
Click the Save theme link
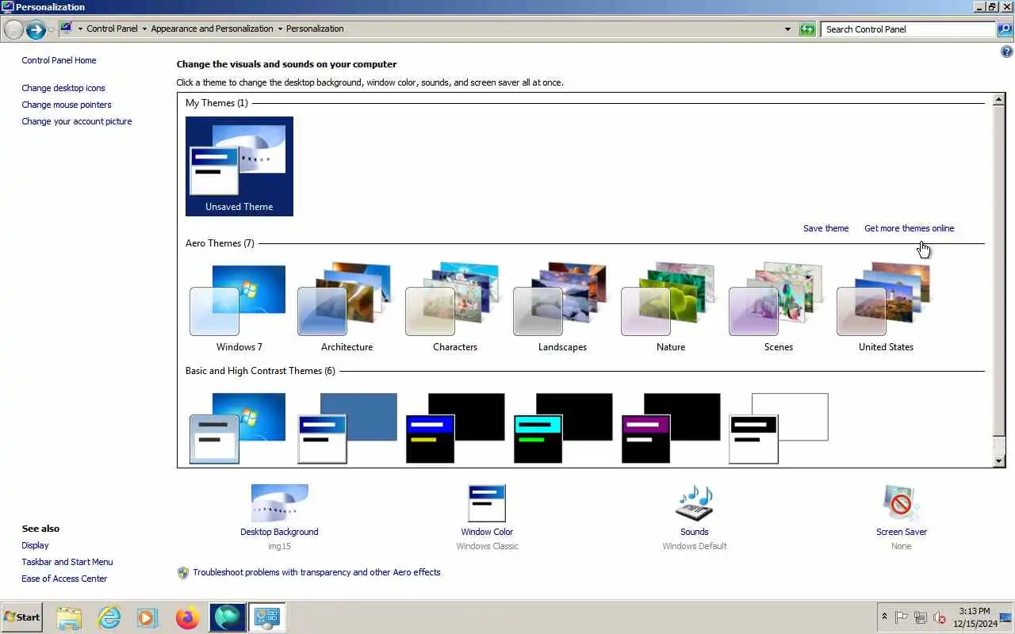pyautogui.click(x=825, y=228)
